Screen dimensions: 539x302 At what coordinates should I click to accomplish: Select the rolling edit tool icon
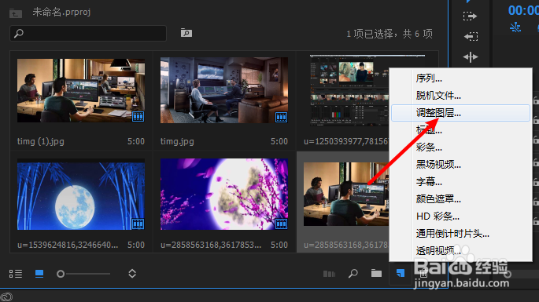471,57
